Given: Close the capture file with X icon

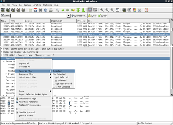Looking at the screenshot, I should tap(40, 10).
